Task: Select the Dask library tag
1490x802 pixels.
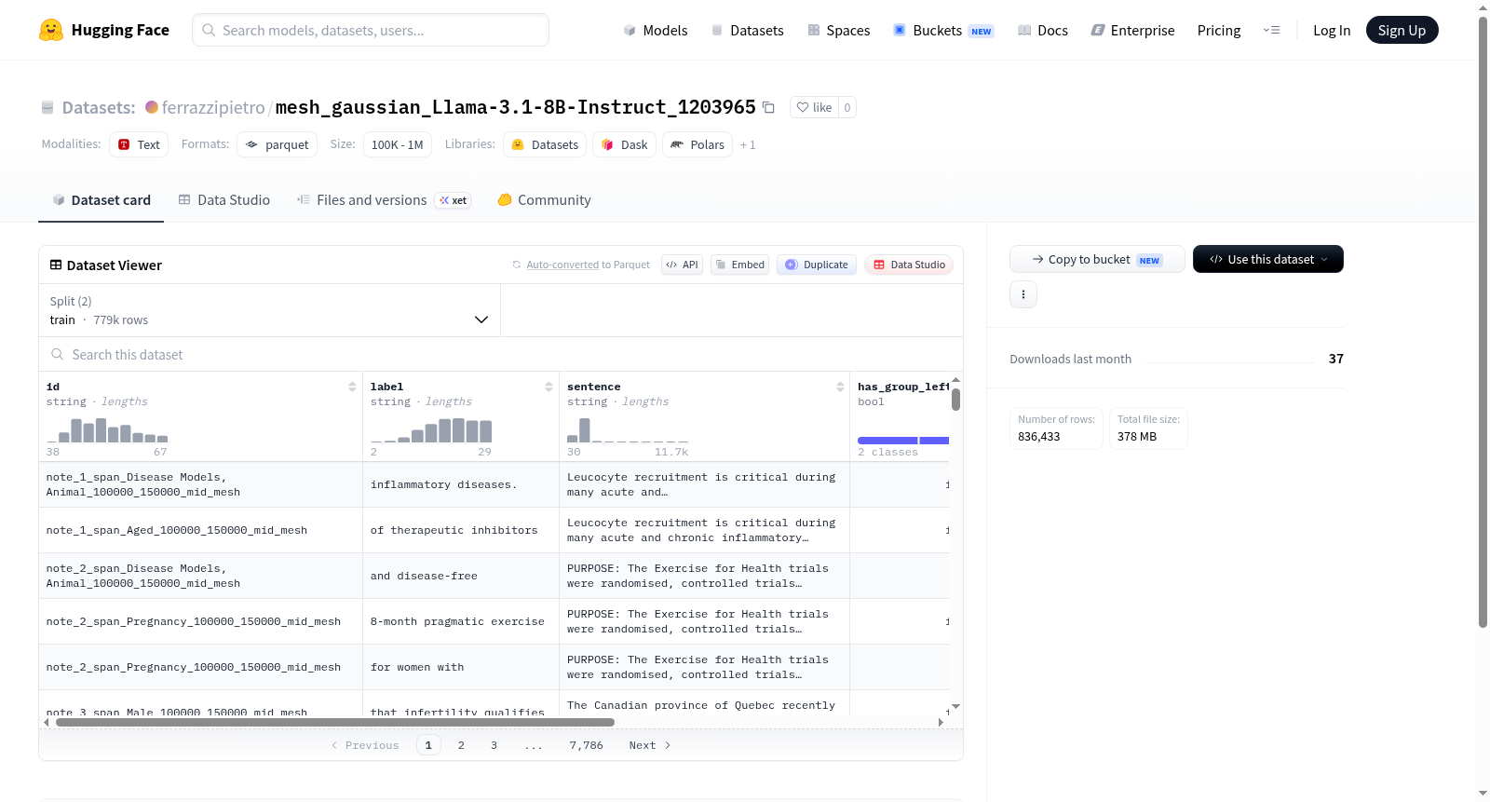Action: 624,144
